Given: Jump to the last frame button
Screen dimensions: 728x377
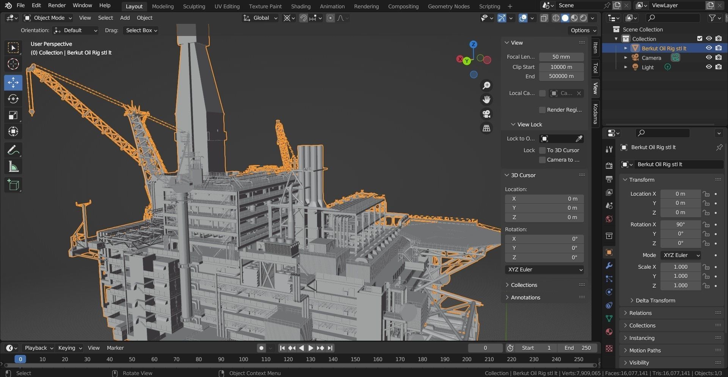Looking at the screenshot, I should [x=330, y=348].
